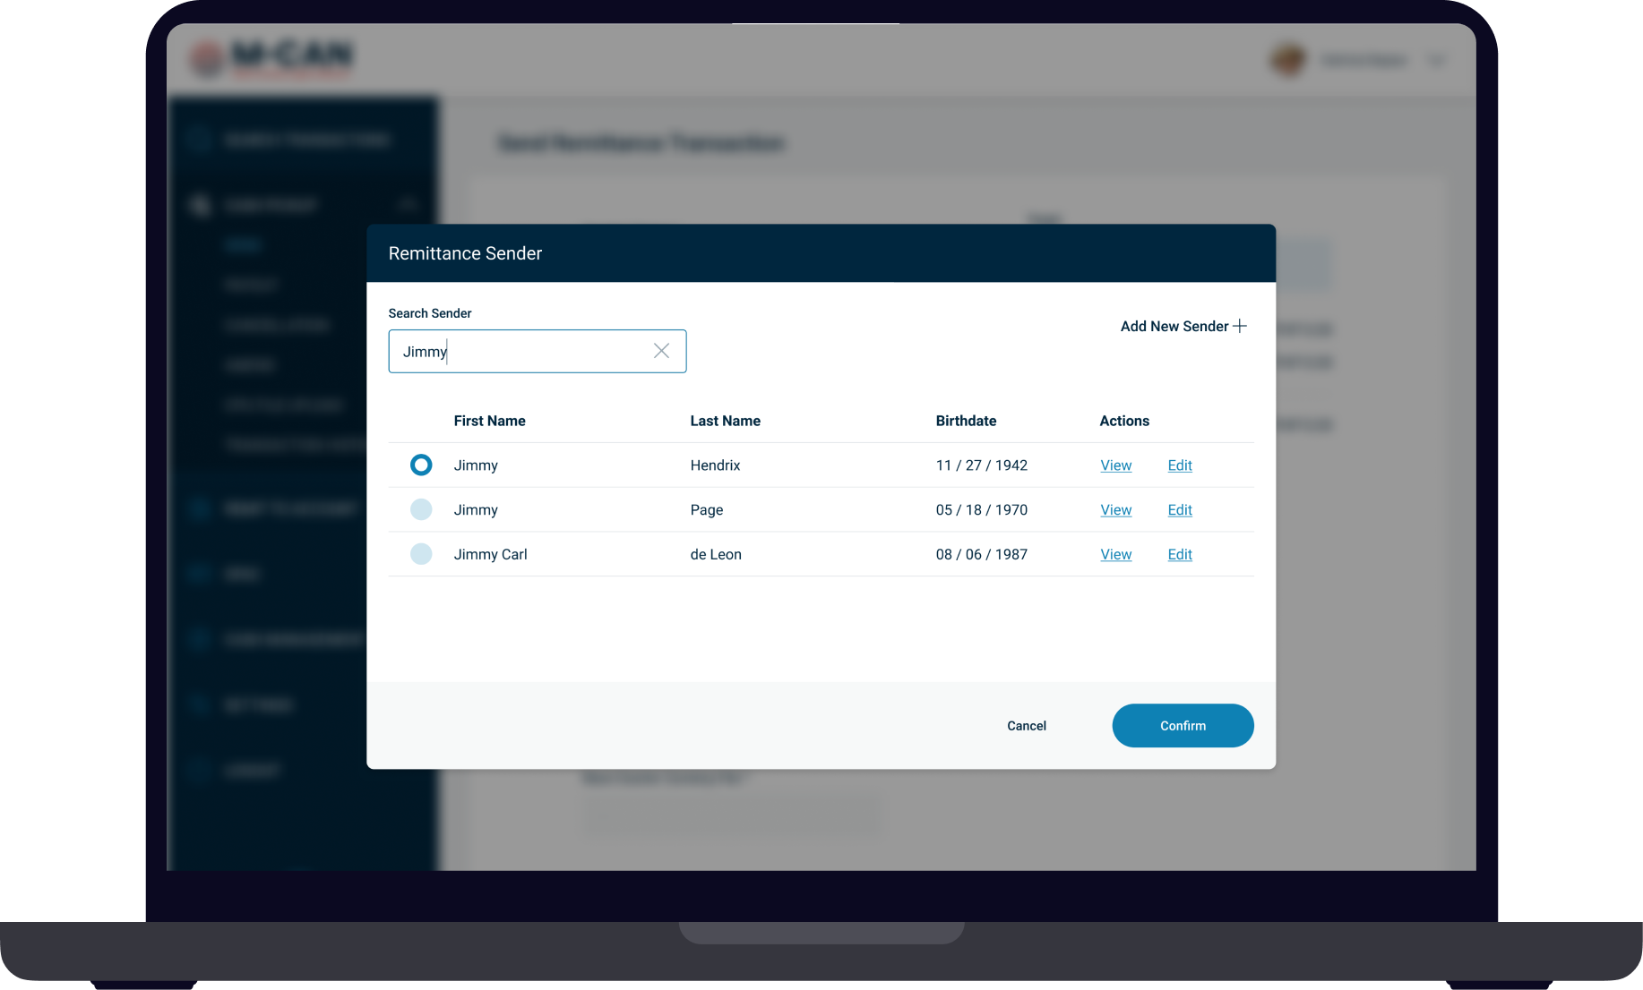This screenshot has width=1643, height=990.
Task: Open the user account dropdown chevron
Action: coord(1436,61)
